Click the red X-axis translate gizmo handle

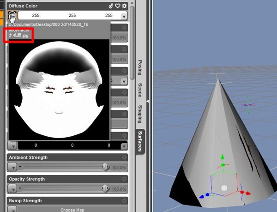(241, 192)
